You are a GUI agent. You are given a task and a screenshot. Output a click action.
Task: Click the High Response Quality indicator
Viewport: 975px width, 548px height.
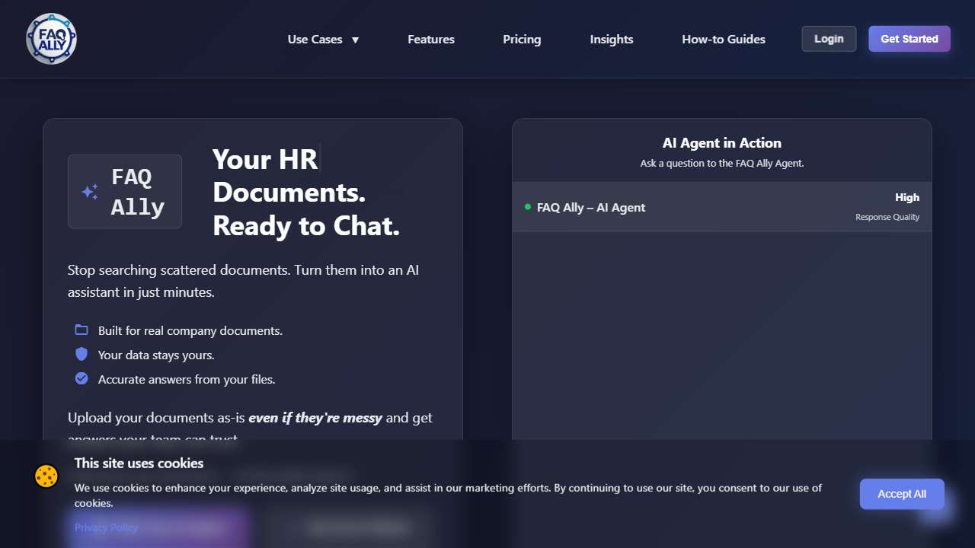(x=888, y=206)
